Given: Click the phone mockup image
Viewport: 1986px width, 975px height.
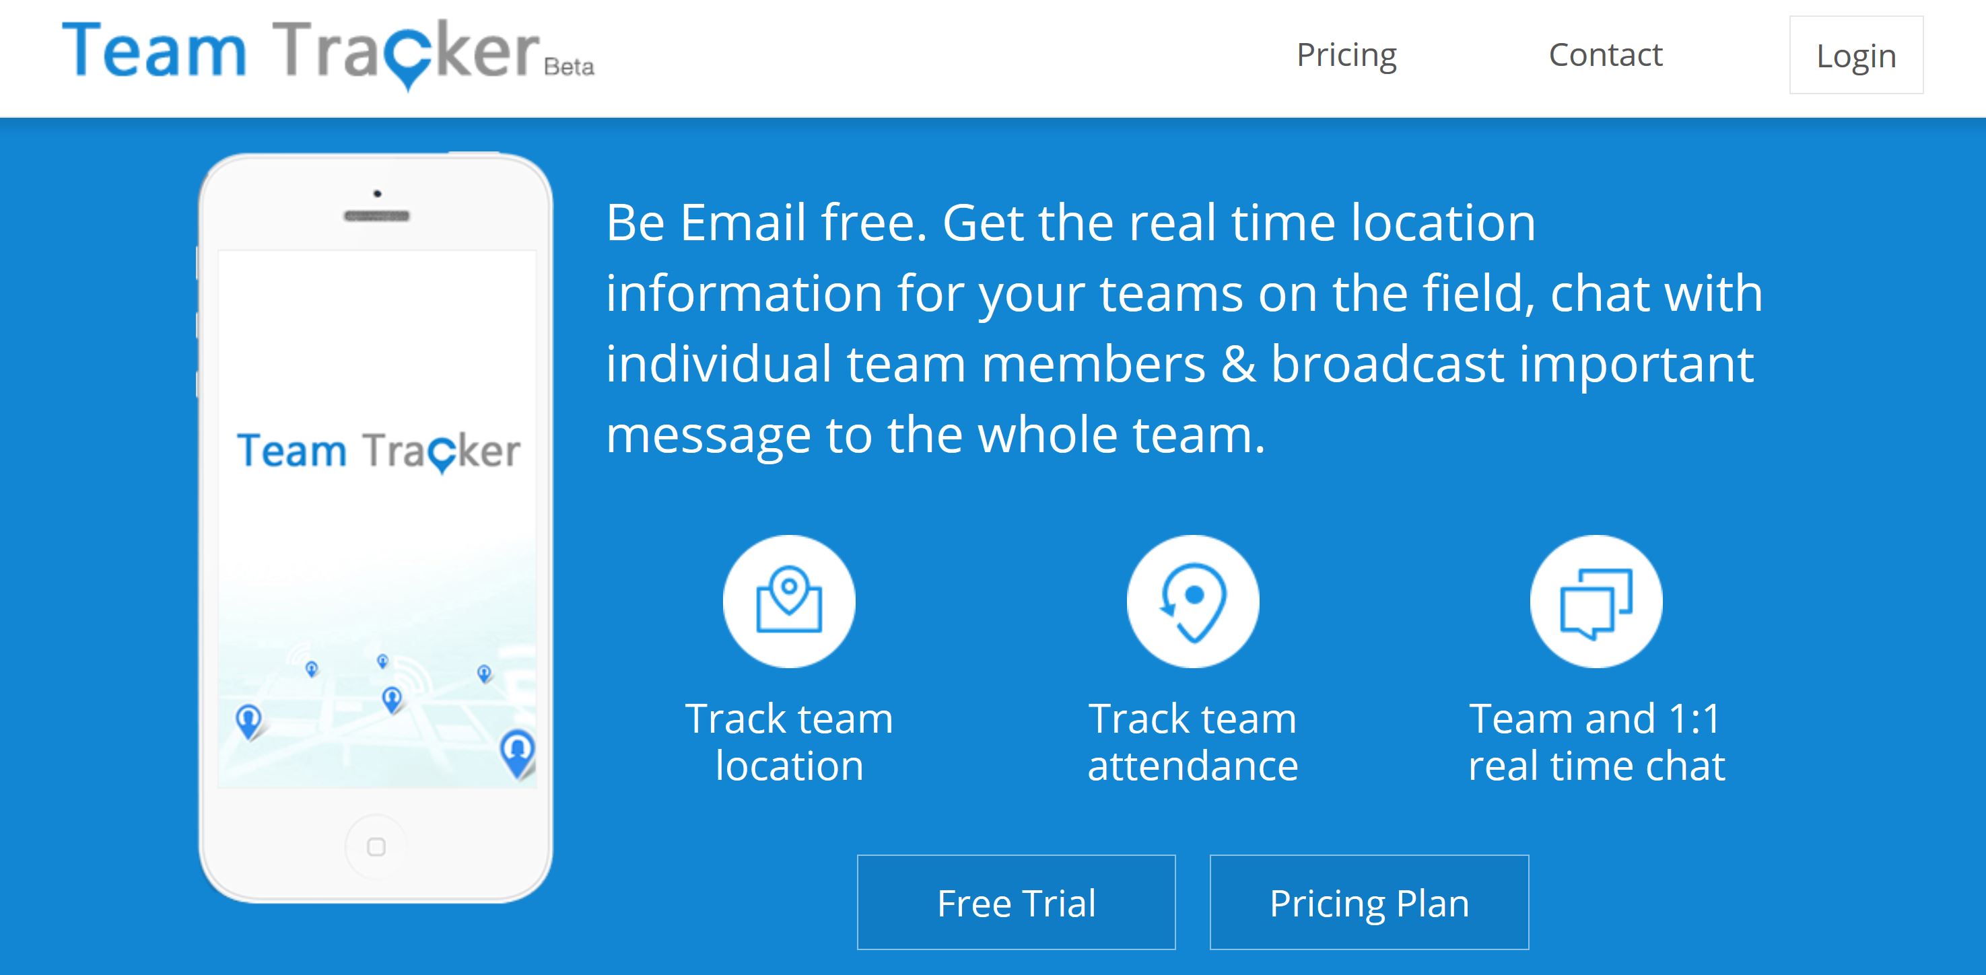Looking at the screenshot, I should [376, 528].
